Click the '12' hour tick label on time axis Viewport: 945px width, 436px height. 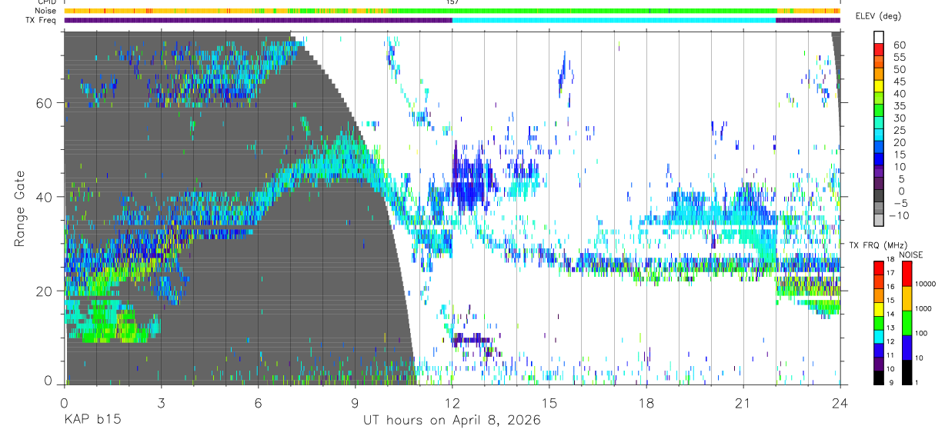point(452,402)
